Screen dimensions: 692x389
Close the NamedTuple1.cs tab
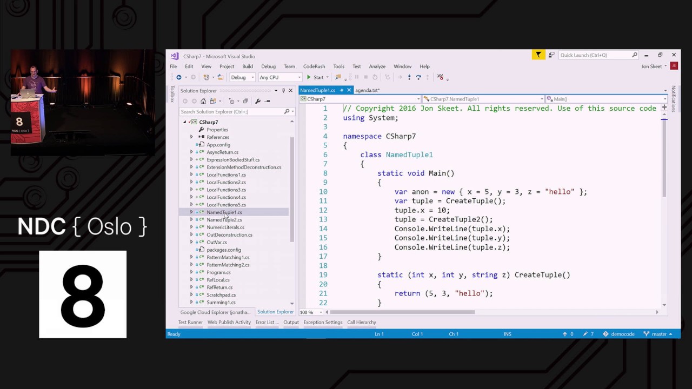[x=349, y=90]
